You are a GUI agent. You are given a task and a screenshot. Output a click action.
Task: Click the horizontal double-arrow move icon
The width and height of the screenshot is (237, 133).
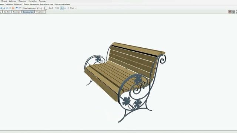coord(65,8)
